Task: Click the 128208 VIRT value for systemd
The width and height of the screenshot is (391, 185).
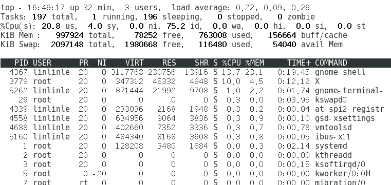Action: tap(129, 146)
